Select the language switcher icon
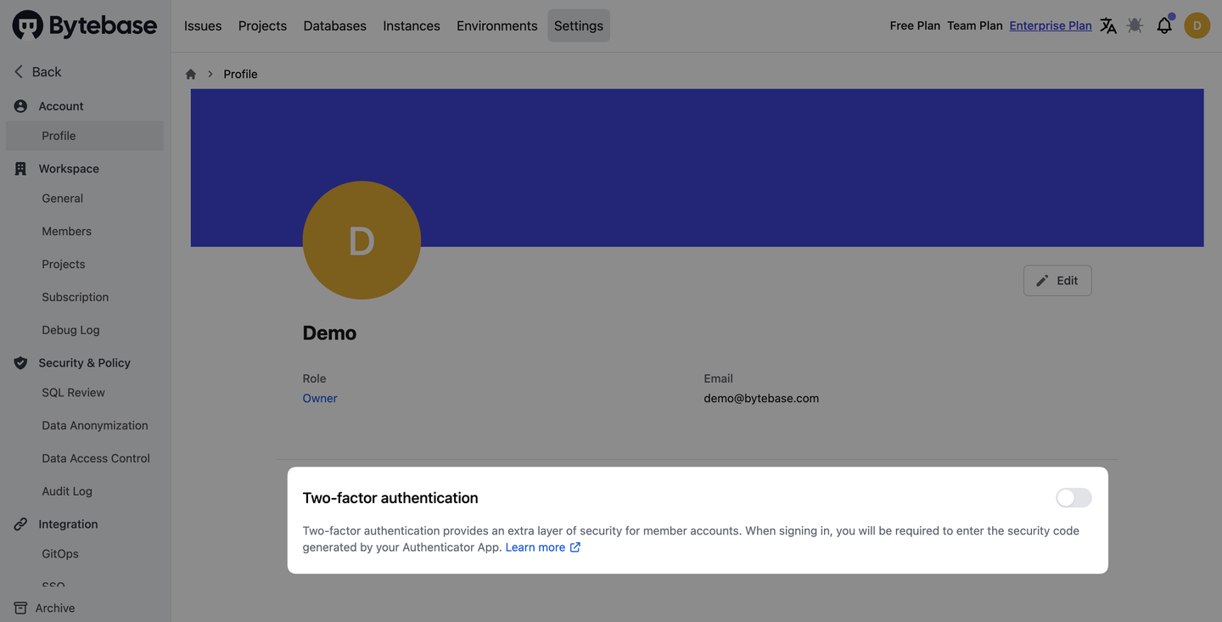The width and height of the screenshot is (1222, 622). pos(1108,25)
